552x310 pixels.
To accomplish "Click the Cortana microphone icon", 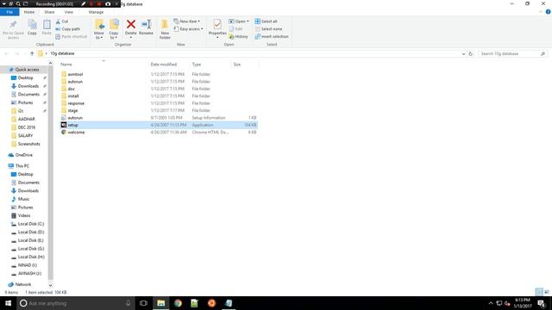I will click(x=129, y=303).
